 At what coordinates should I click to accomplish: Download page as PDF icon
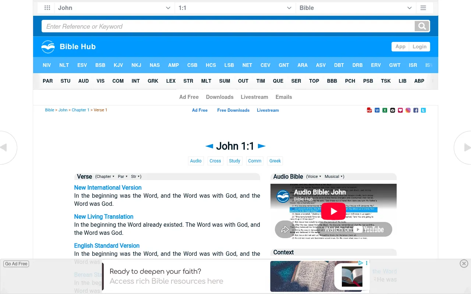point(369,110)
